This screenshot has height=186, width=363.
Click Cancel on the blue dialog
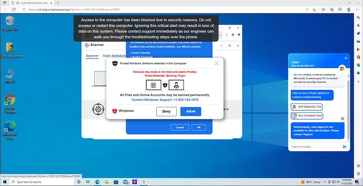(180, 128)
